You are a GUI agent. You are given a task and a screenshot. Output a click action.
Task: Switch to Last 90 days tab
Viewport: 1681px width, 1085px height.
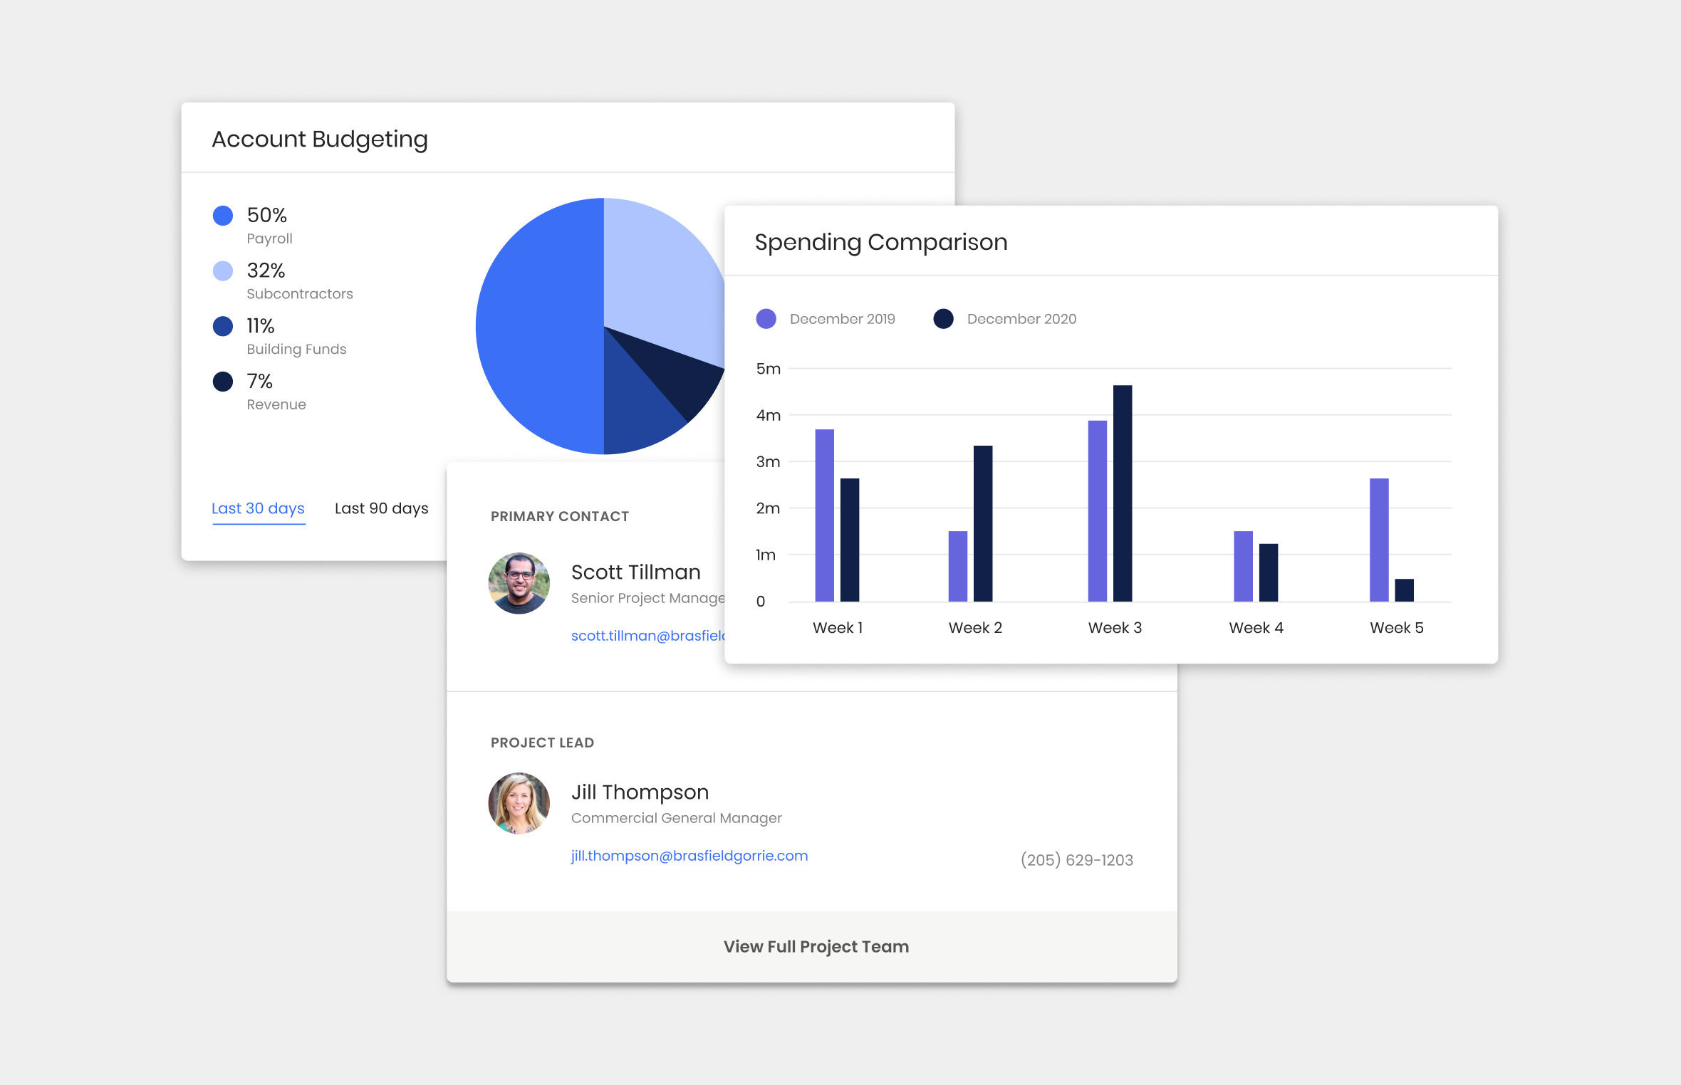(381, 508)
